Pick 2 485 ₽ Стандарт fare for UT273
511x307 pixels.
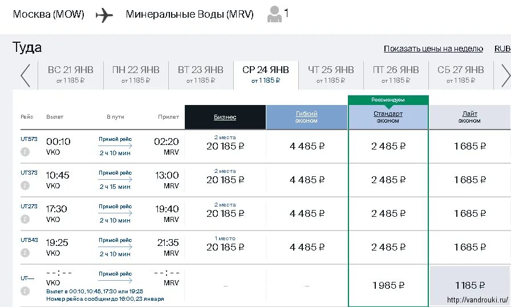tap(388, 213)
